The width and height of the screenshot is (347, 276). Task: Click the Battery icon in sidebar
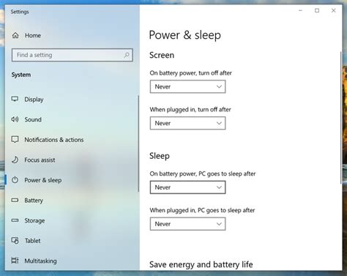pos(15,201)
